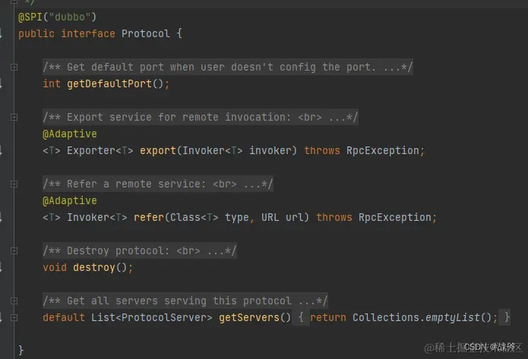Click the 'default' keyword
This screenshot has width=528, height=359.
[64, 317]
